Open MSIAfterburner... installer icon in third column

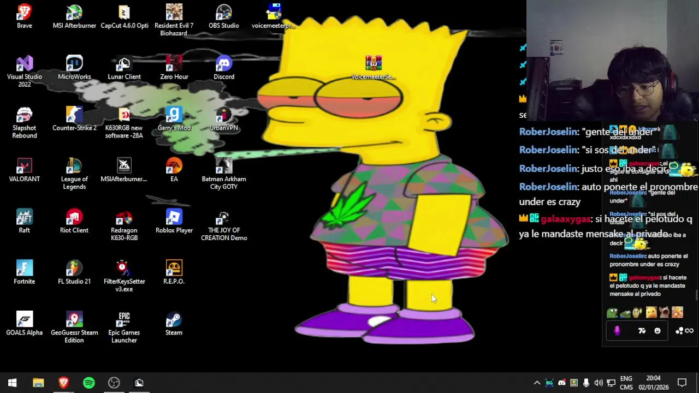124,170
